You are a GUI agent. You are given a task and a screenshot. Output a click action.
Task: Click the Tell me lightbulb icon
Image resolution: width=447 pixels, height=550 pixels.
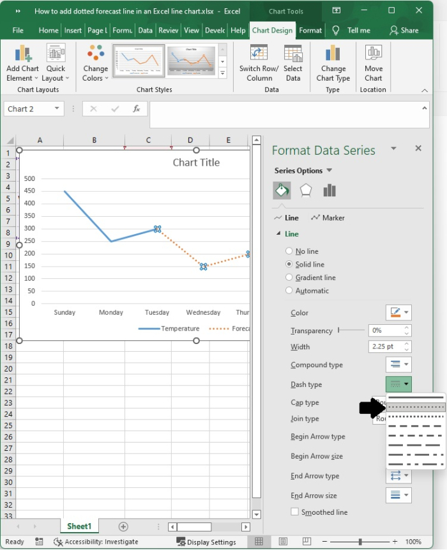point(336,31)
